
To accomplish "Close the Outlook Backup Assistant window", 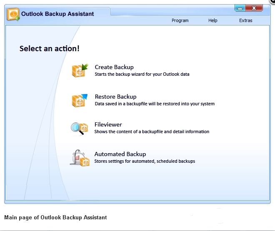I will [254, 8].
